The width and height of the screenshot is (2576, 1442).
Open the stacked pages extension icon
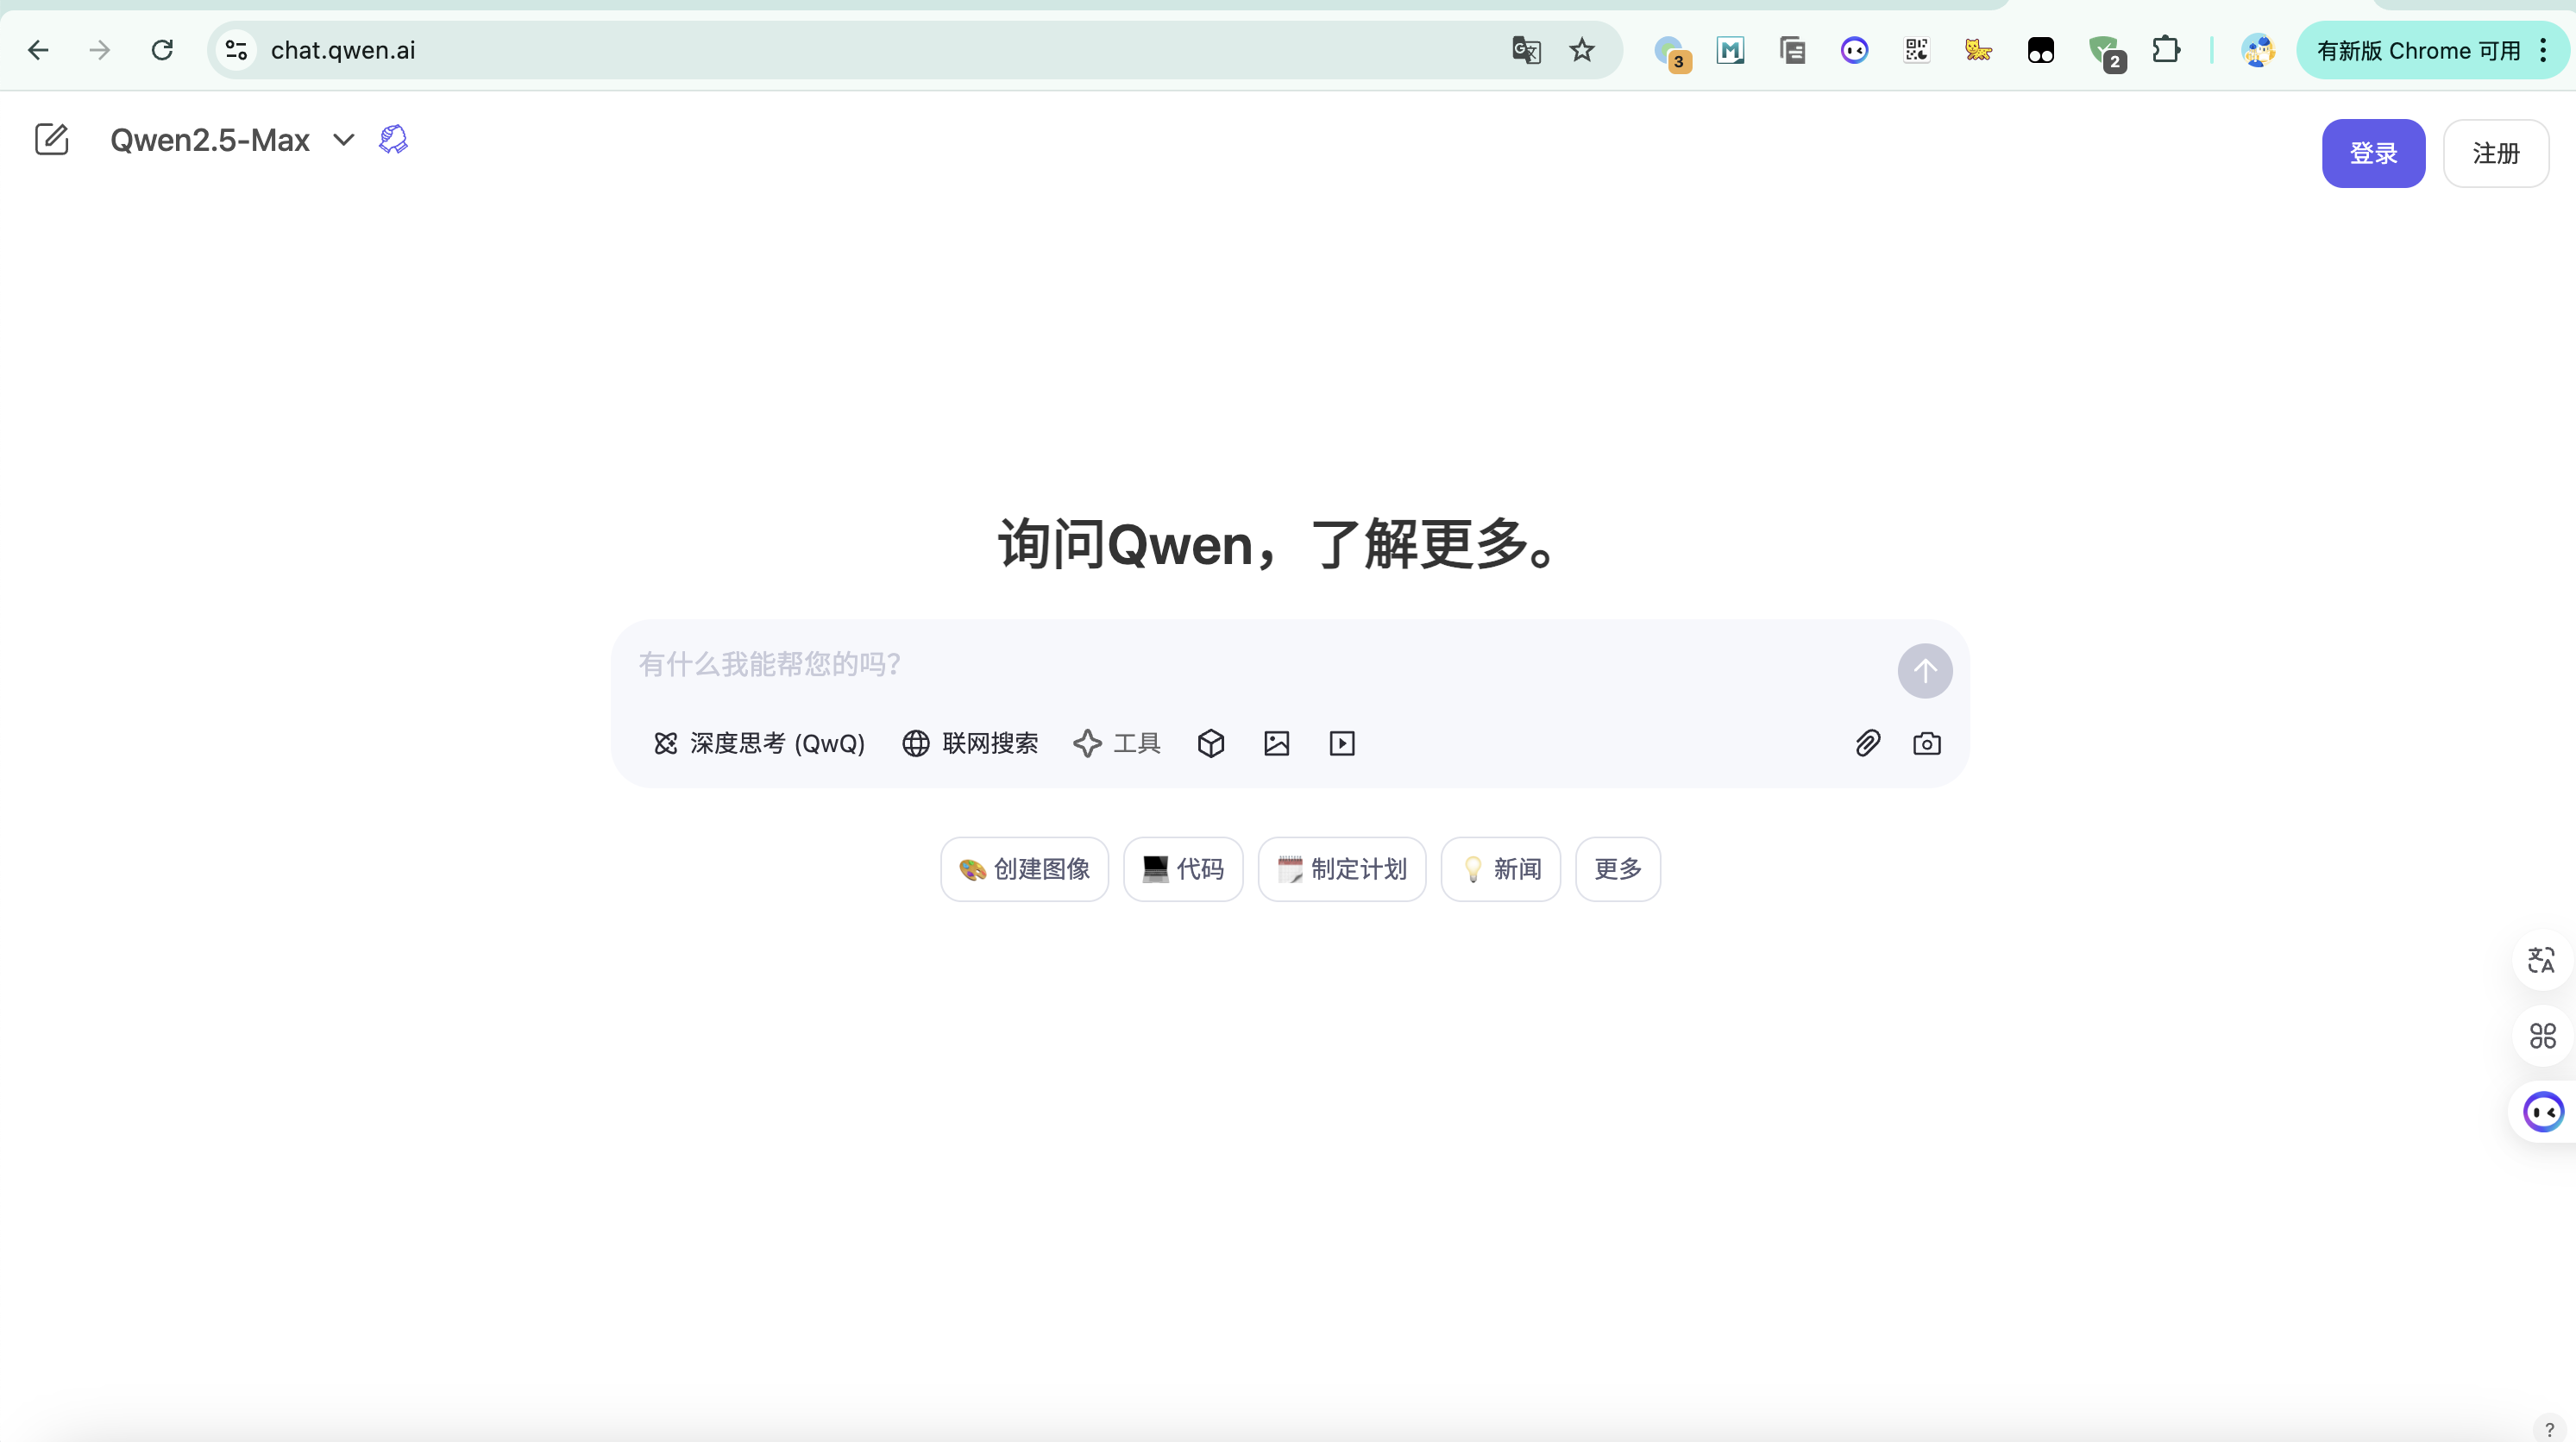[1792, 50]
